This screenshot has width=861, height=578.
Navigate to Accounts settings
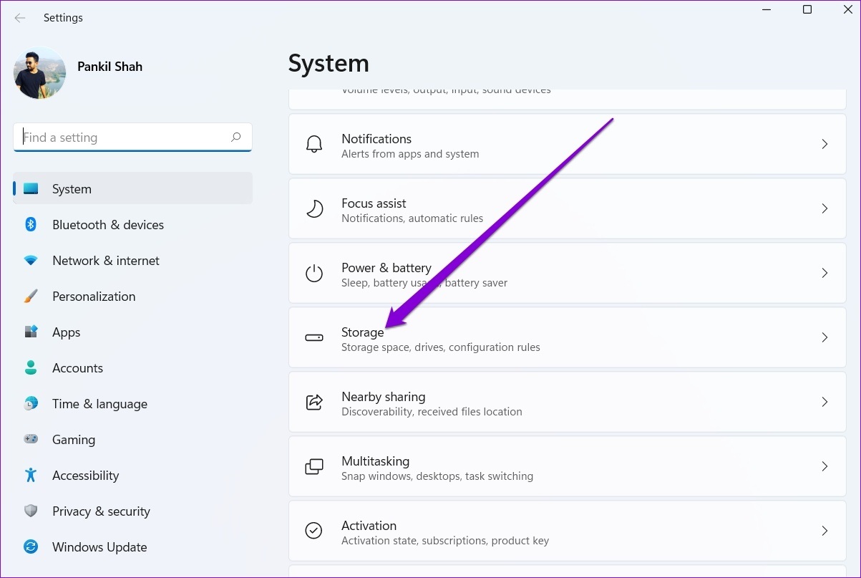[132, 368]
